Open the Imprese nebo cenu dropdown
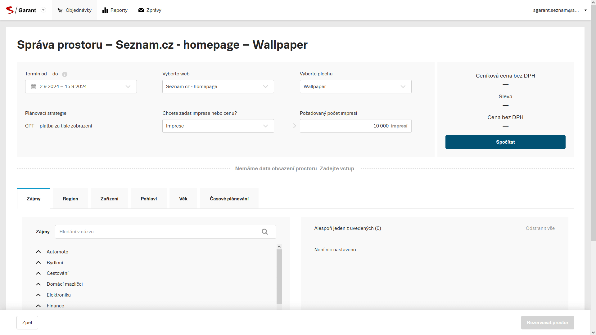This screenshot has height=335, width=596. coord(218,126)
